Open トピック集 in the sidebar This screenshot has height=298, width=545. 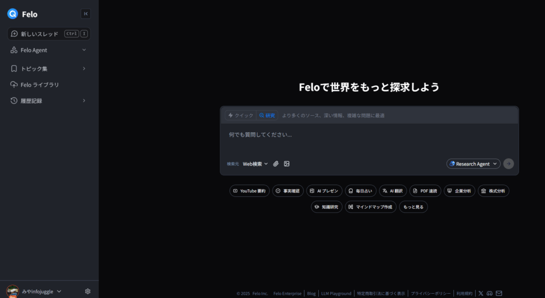[x=34, y=69]
